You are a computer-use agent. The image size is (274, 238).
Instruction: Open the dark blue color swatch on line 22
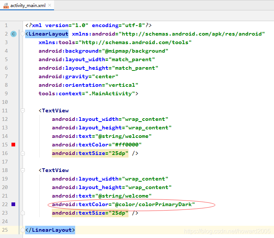tap(13, 204)
